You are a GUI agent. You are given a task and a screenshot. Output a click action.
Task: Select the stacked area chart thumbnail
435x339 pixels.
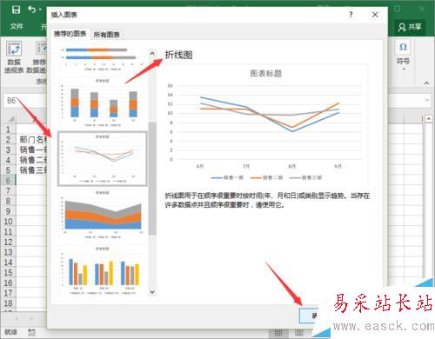click(102, 215)
